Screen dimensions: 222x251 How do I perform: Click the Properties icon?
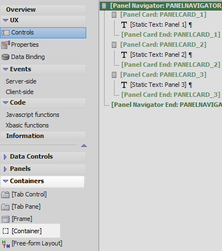6,45
